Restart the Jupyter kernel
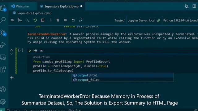 35,20
